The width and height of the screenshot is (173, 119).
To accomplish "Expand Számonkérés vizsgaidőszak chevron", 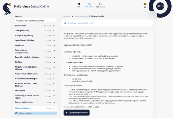I will pos(54,50).
